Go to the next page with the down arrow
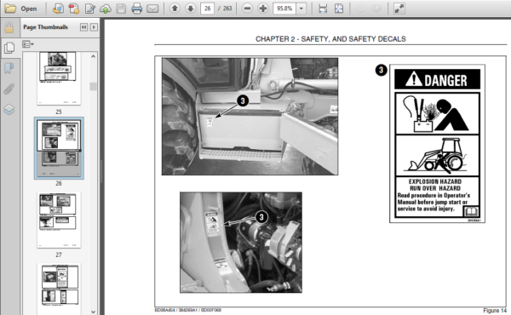Viewport: 511px width, 315px height. (x=191, y=9)
